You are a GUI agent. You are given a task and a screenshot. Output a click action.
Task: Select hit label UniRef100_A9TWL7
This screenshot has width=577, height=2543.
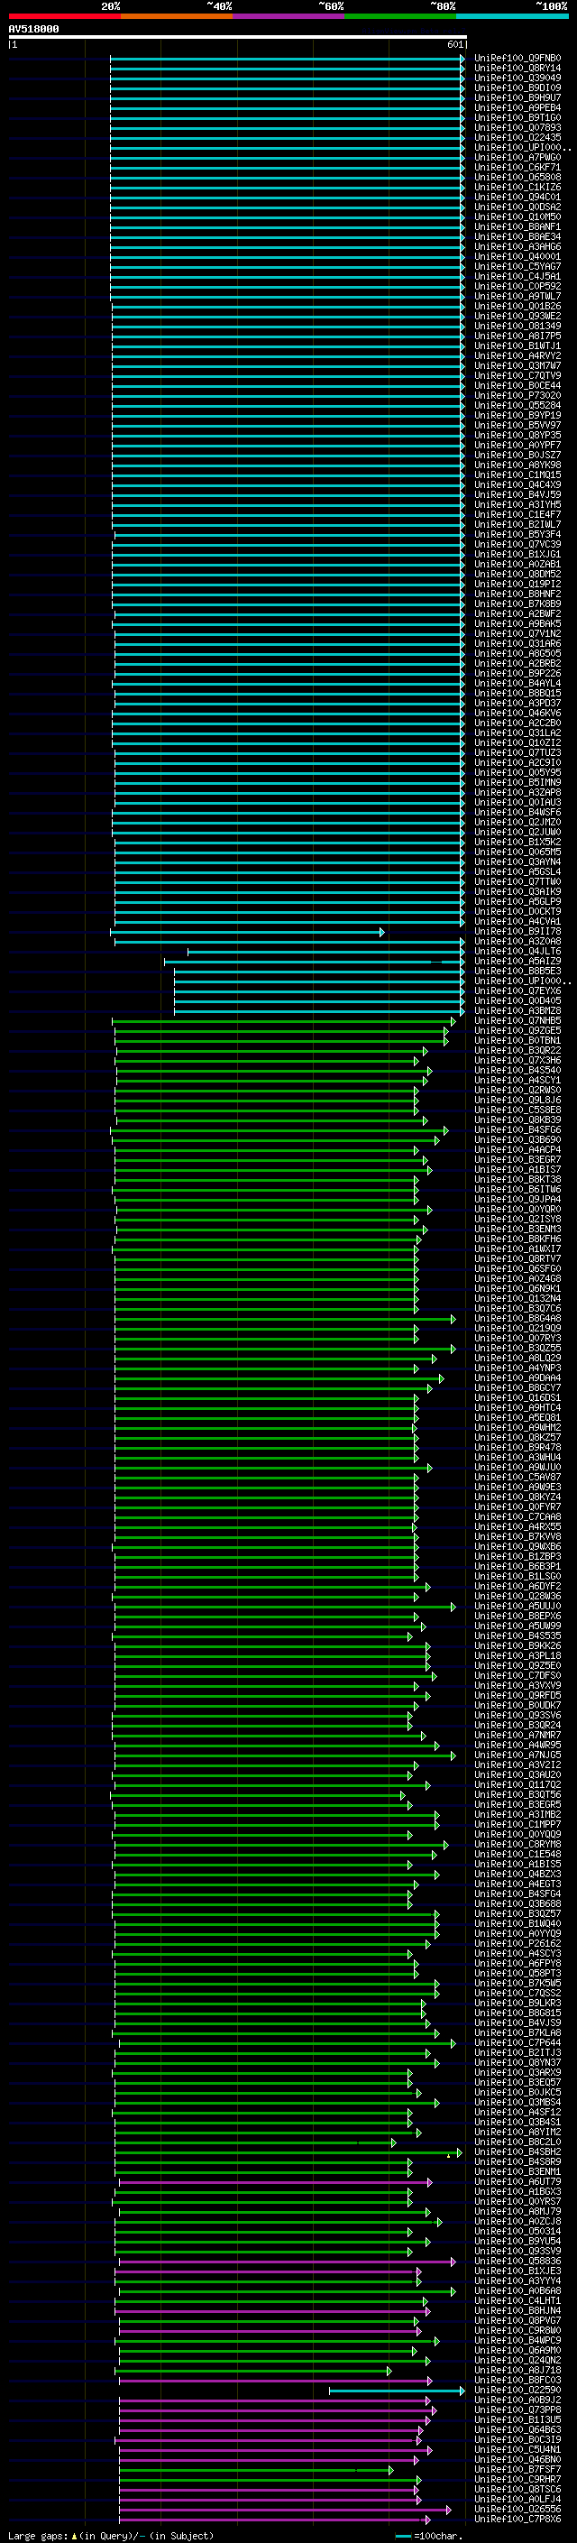pos(517,296)
